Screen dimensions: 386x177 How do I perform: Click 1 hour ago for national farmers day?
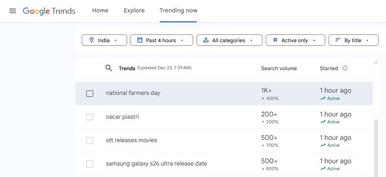tap(336, 90)
